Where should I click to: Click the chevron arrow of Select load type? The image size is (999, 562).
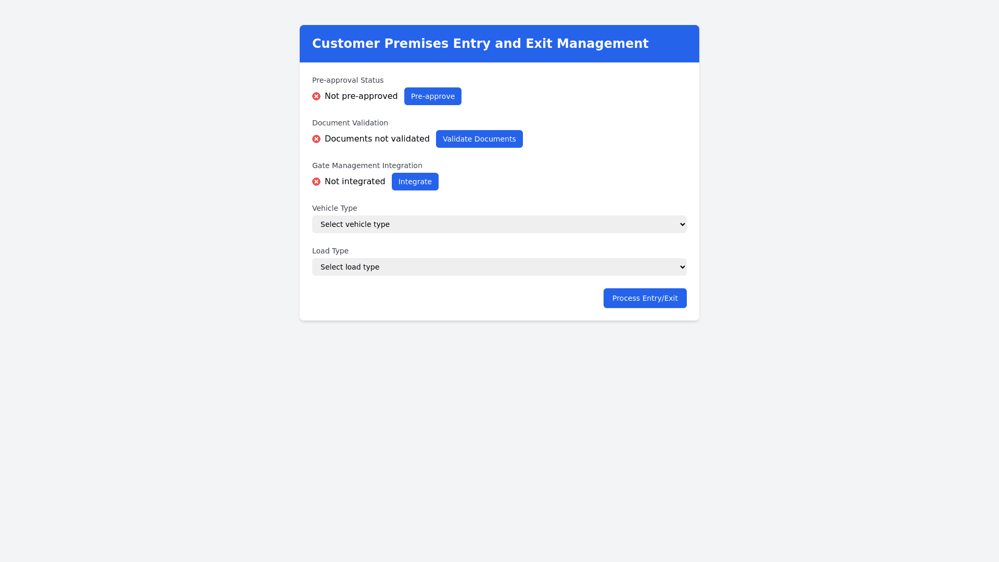(x=683, y=267)
